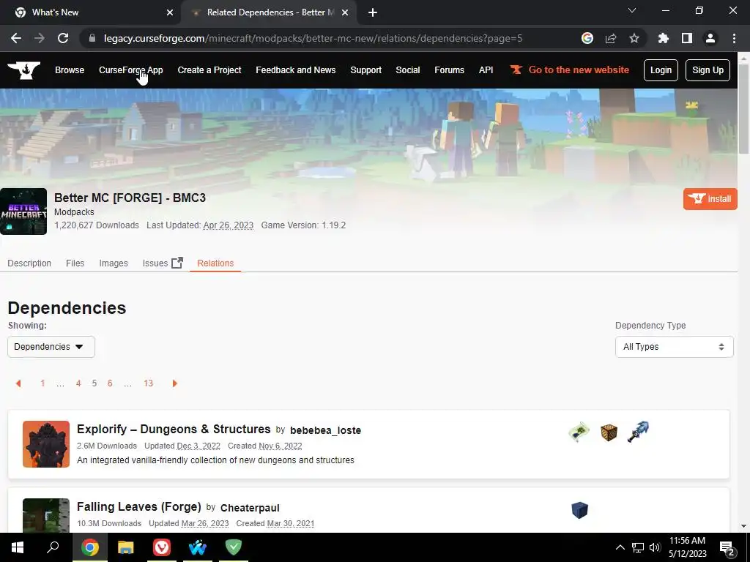The image size is (750, 562).
Task: Click the tab search chevron in the title bar
Action: 632,10
